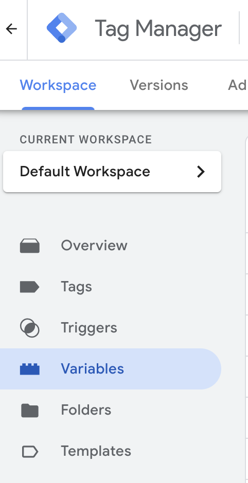Image resolution: width=248 pixels, height=483 pixels.
Task: Switch to the Versions tab
Action: click(x=159, y=85)
